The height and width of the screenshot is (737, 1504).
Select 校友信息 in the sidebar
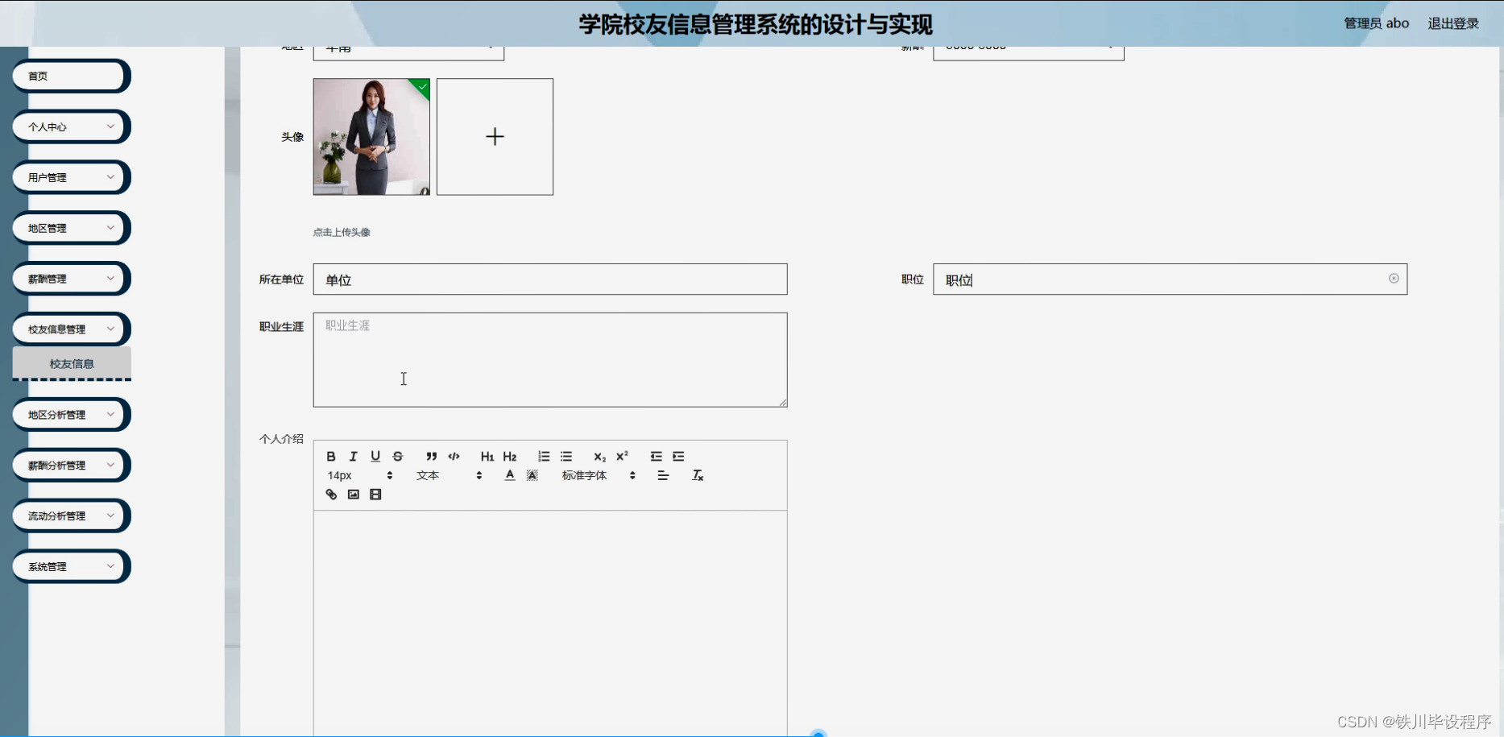coord(71,363)
